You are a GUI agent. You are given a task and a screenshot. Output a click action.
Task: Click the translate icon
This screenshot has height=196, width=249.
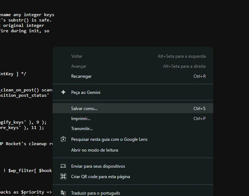click(63, 193)
